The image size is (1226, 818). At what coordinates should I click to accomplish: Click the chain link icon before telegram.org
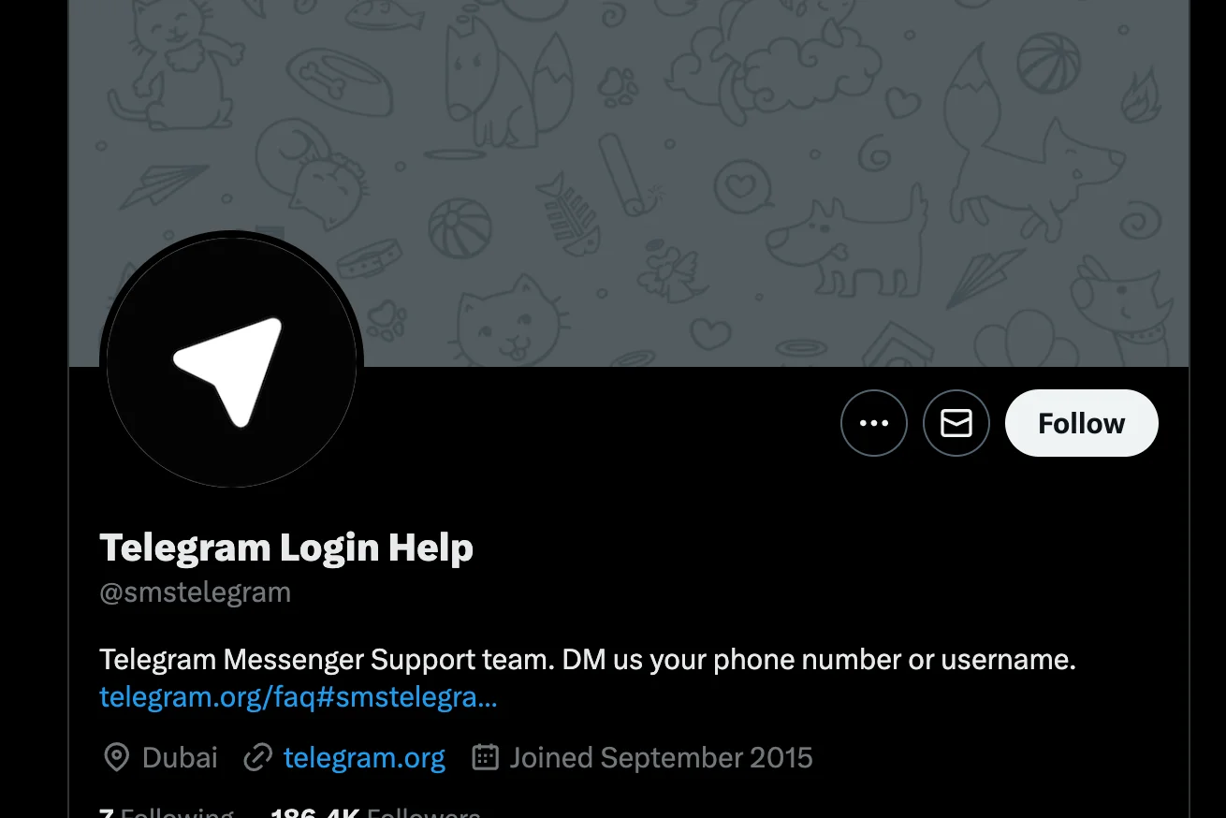257,757
